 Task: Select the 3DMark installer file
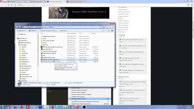53,47
